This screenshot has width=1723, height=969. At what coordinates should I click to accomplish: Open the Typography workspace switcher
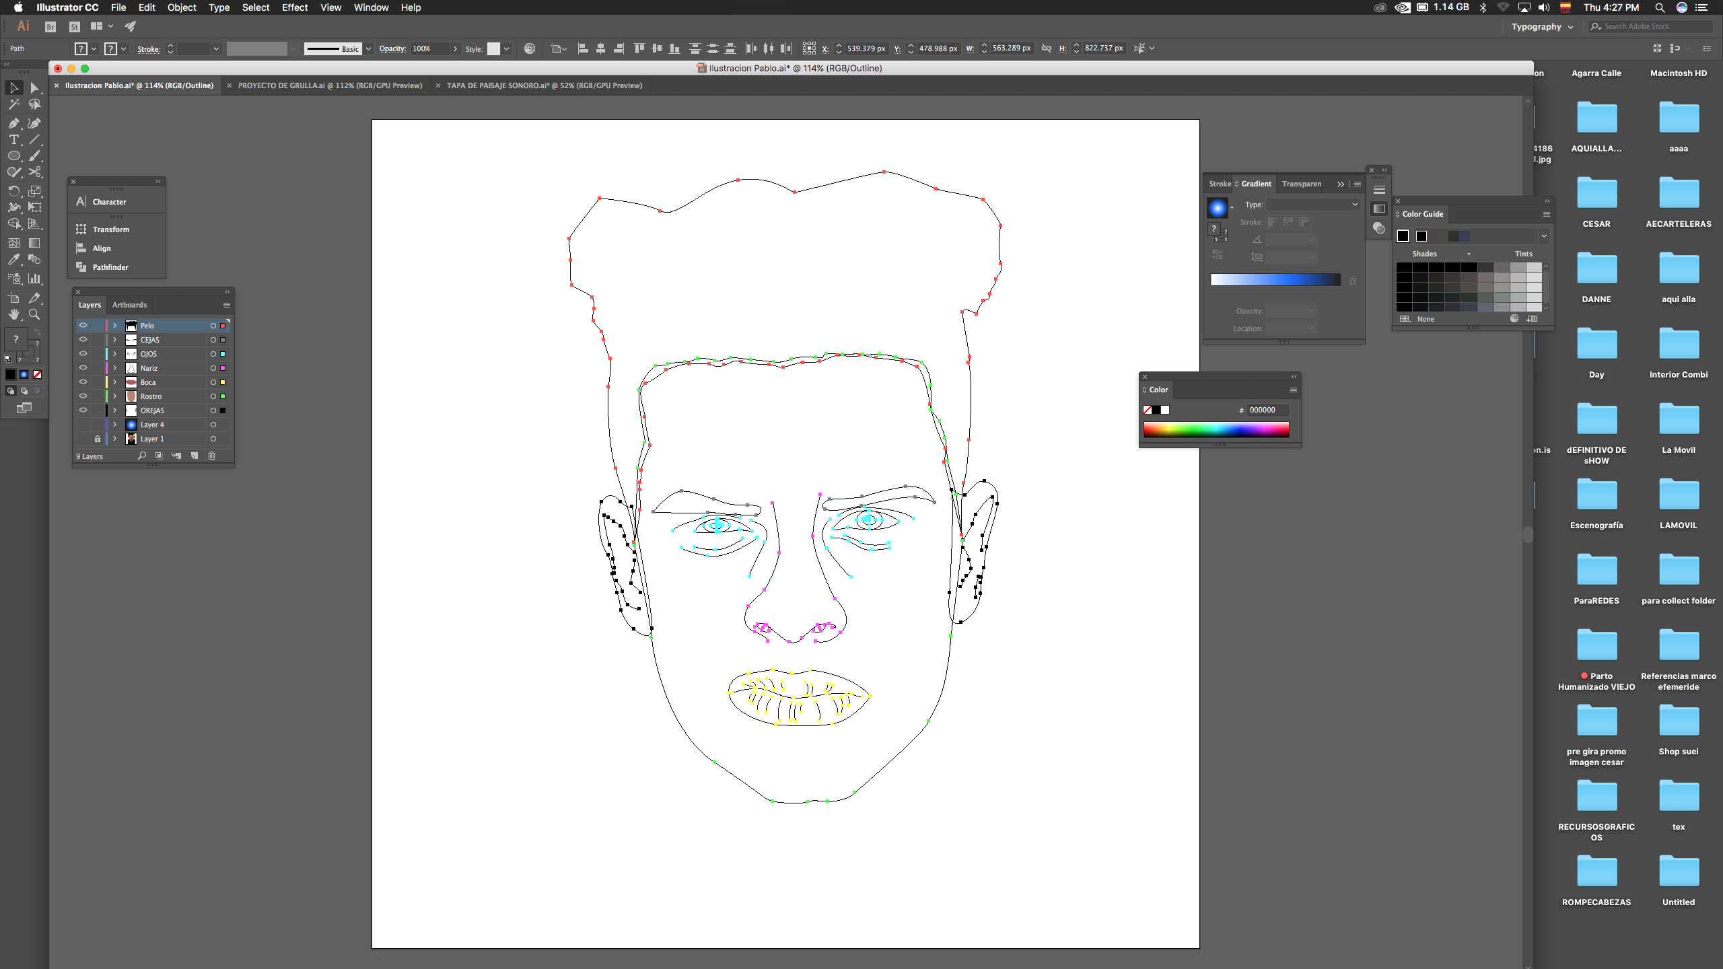point(1541,27)
